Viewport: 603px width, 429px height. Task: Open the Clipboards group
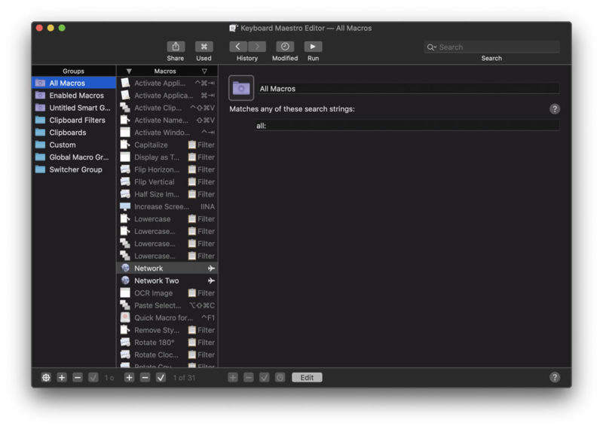point(73,132)
